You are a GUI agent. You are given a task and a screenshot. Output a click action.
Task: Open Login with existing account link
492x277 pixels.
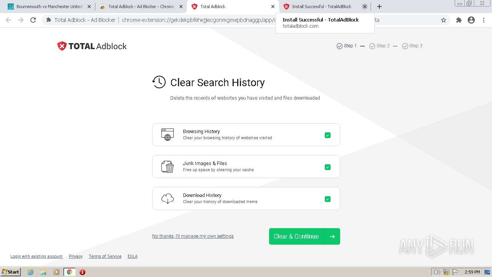37,256
